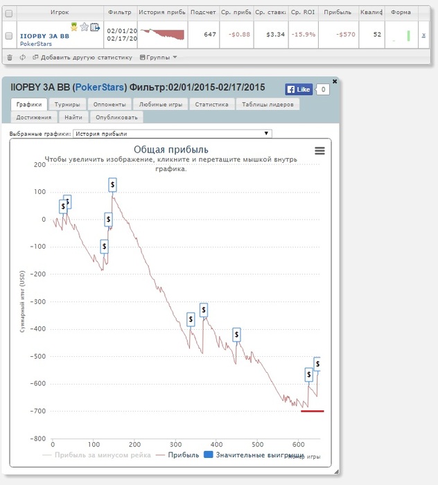The width and height of the screenshot is (438, 485).
Task: Sort by the Ср. ROI column header
Action: coord(303,12)
